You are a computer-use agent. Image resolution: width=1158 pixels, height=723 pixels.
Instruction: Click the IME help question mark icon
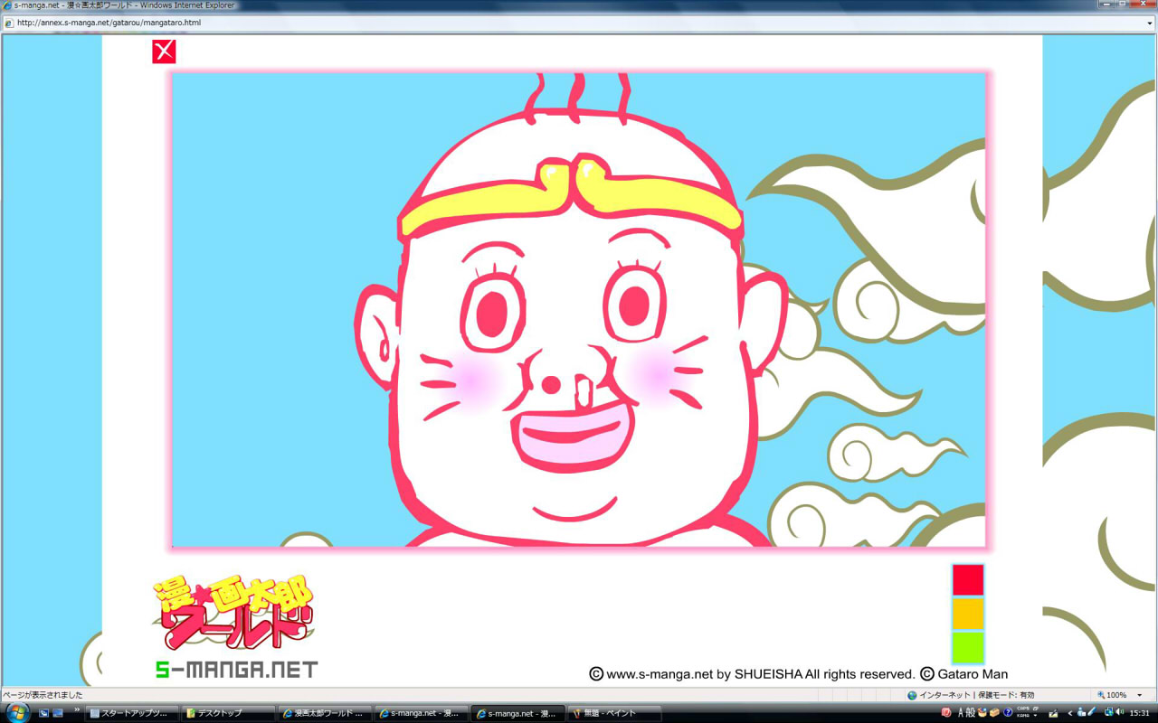coord(1008,712)
